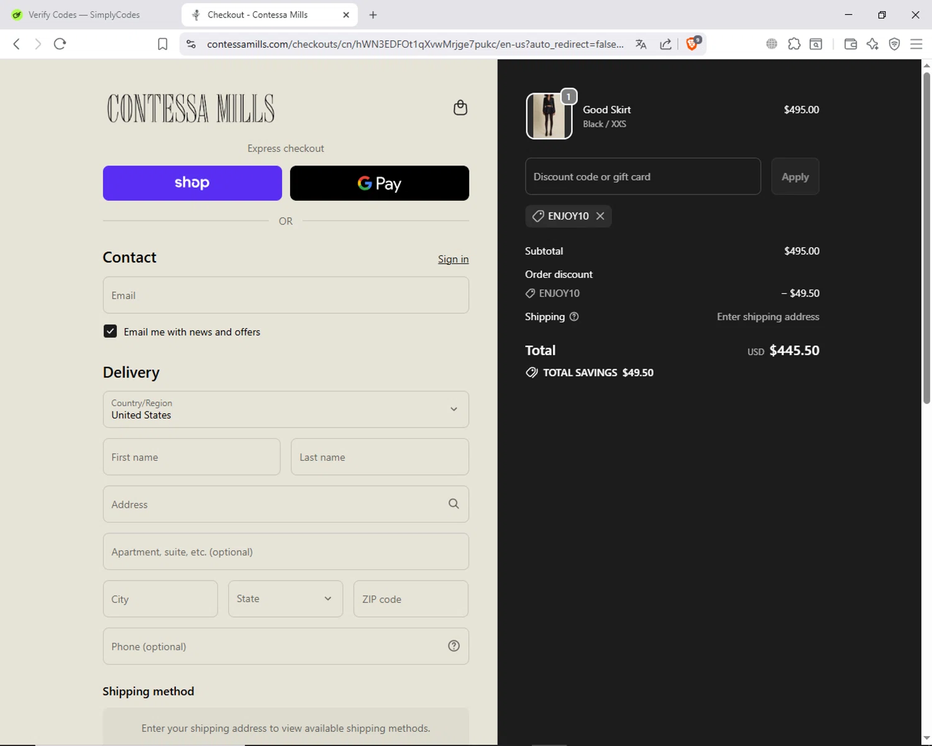Open a new browser tab
This screenshot has height=746, width=932.
click(x=373, y=15)
